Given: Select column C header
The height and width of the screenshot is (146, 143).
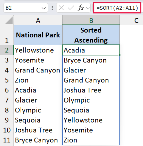Looking at the screenshot, I should point(131,20).
